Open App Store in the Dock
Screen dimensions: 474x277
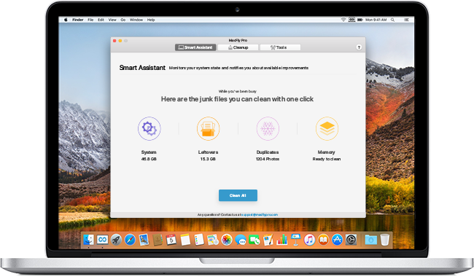coord(337,240)
